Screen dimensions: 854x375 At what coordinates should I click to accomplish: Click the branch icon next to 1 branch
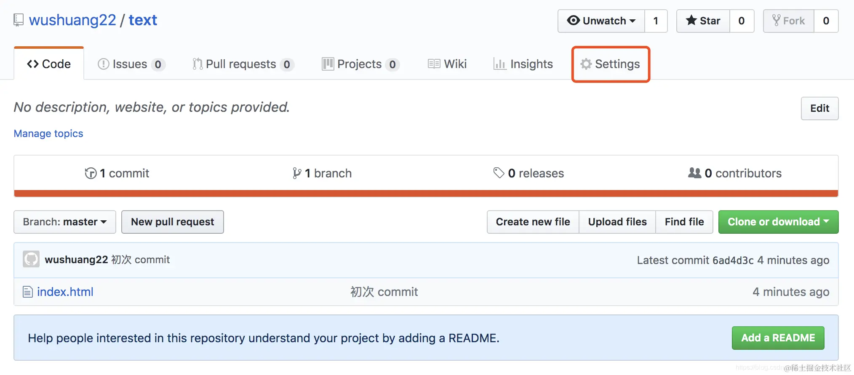(x=297, y=173)
